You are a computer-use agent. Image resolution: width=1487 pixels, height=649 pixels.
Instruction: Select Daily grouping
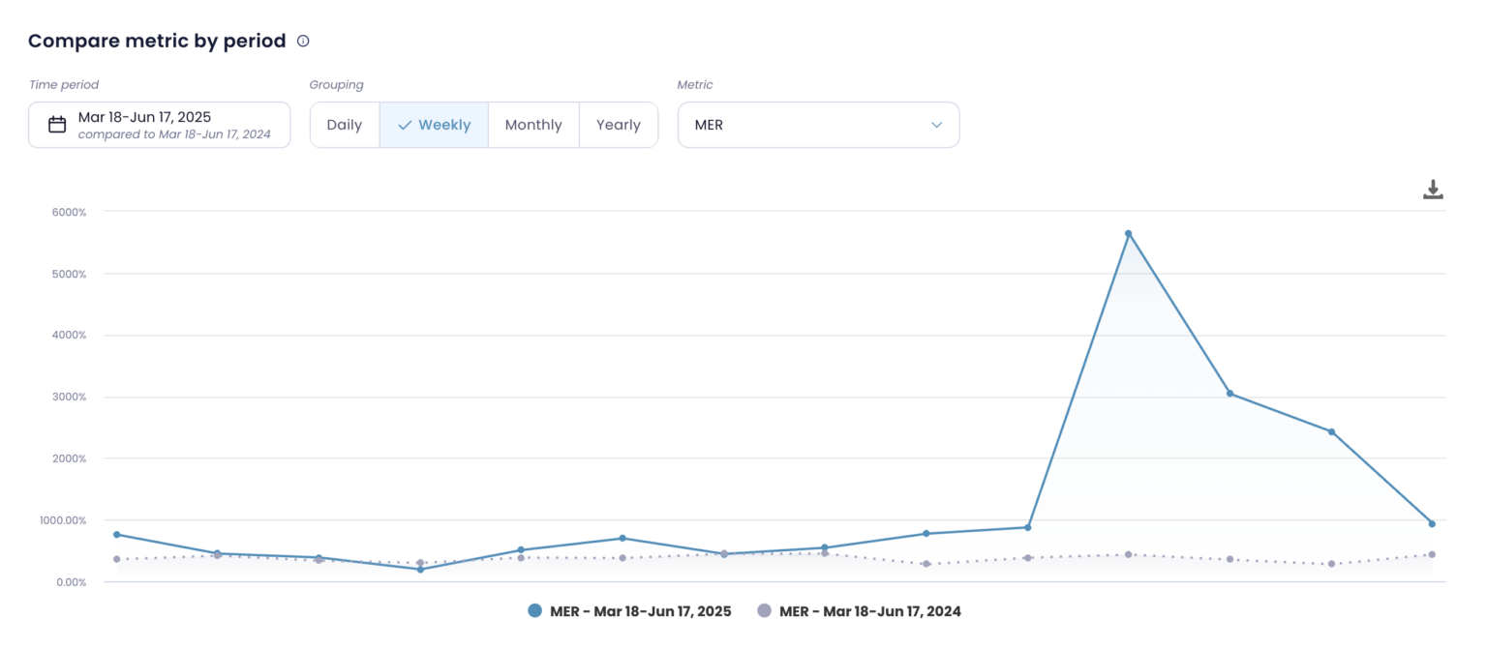pyautogui.click(x=345, y=125)
